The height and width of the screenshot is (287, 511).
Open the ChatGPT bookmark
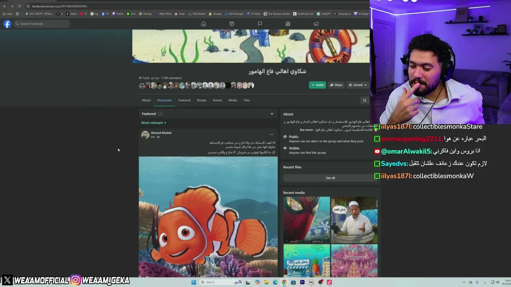click(x=324, y=14)
